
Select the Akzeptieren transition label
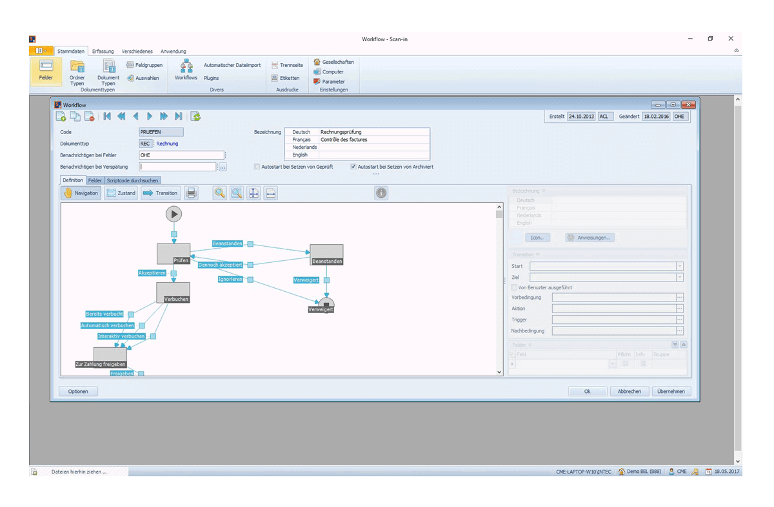pyautogui.click(x=152, y=273)
